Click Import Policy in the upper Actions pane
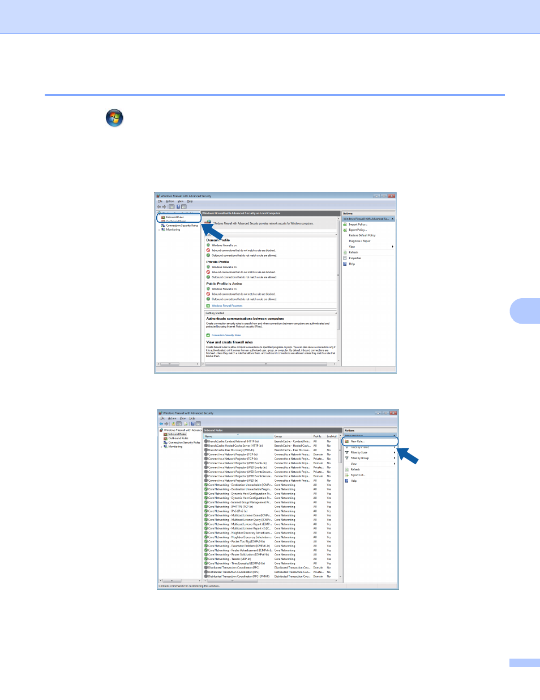 tap(358, 224)
